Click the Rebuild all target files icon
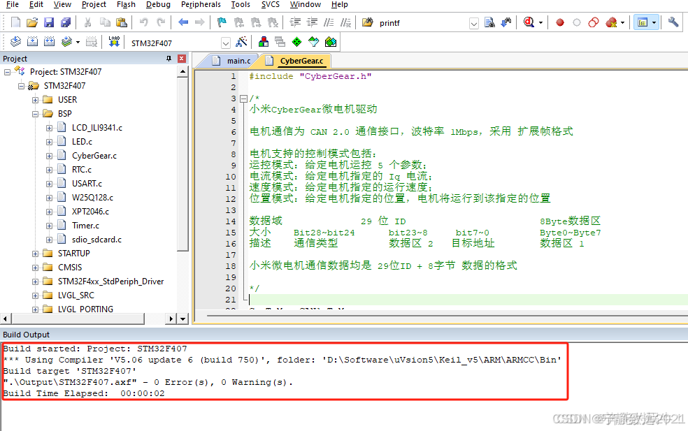Image resolution: width=688 pixels, height=431 pixels. click(49, 42)
